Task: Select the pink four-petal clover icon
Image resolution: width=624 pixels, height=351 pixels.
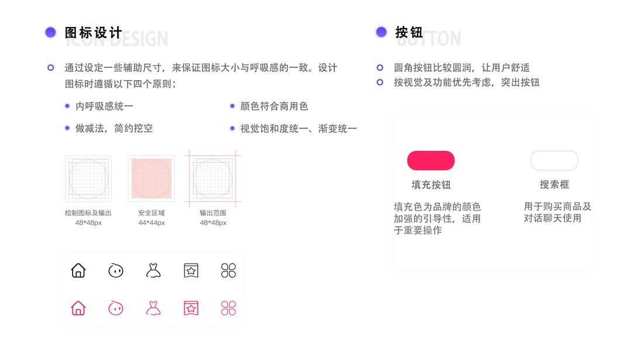Action: click(x=229, y=308)
